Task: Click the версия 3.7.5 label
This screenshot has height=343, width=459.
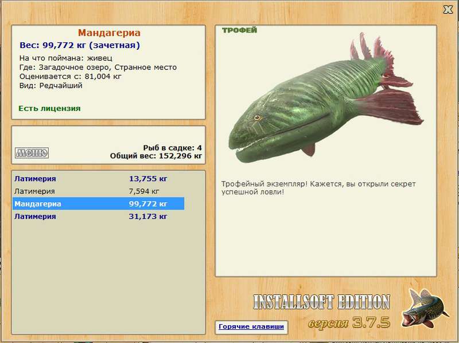Action: (x=349, y=323)
